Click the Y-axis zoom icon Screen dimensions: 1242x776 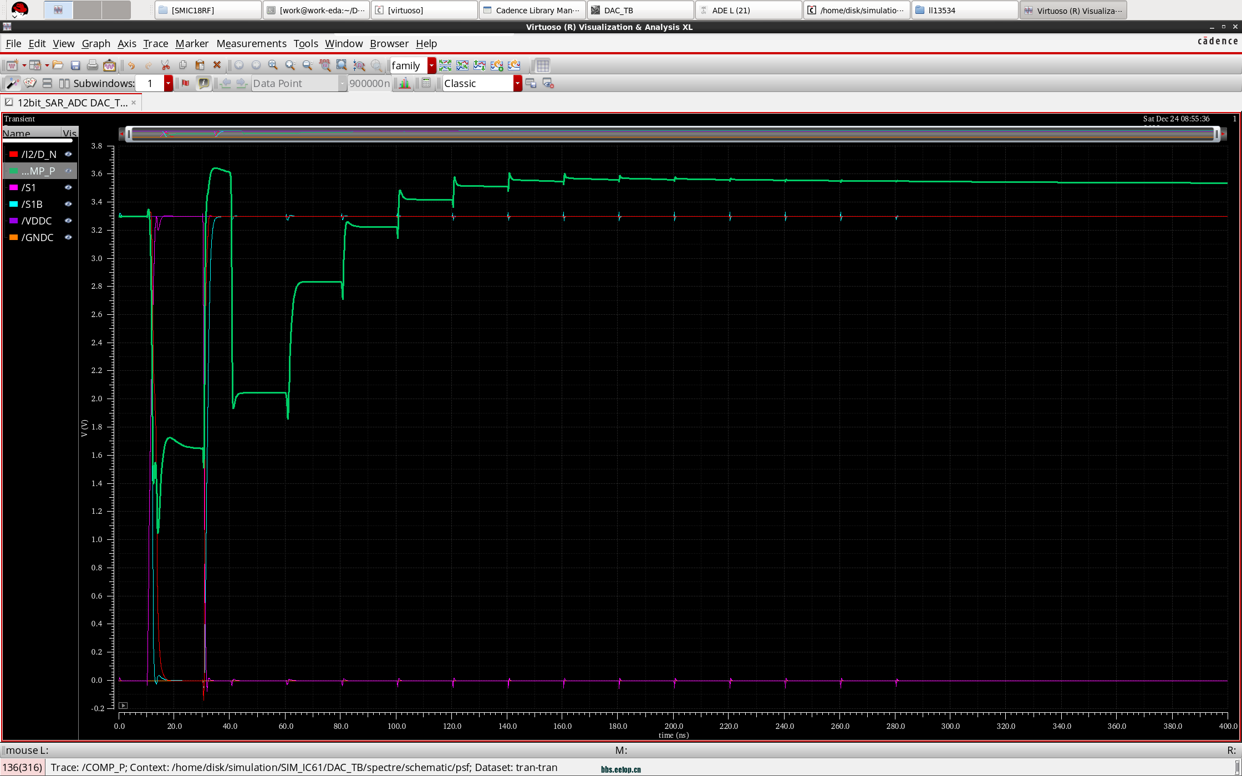359,65
